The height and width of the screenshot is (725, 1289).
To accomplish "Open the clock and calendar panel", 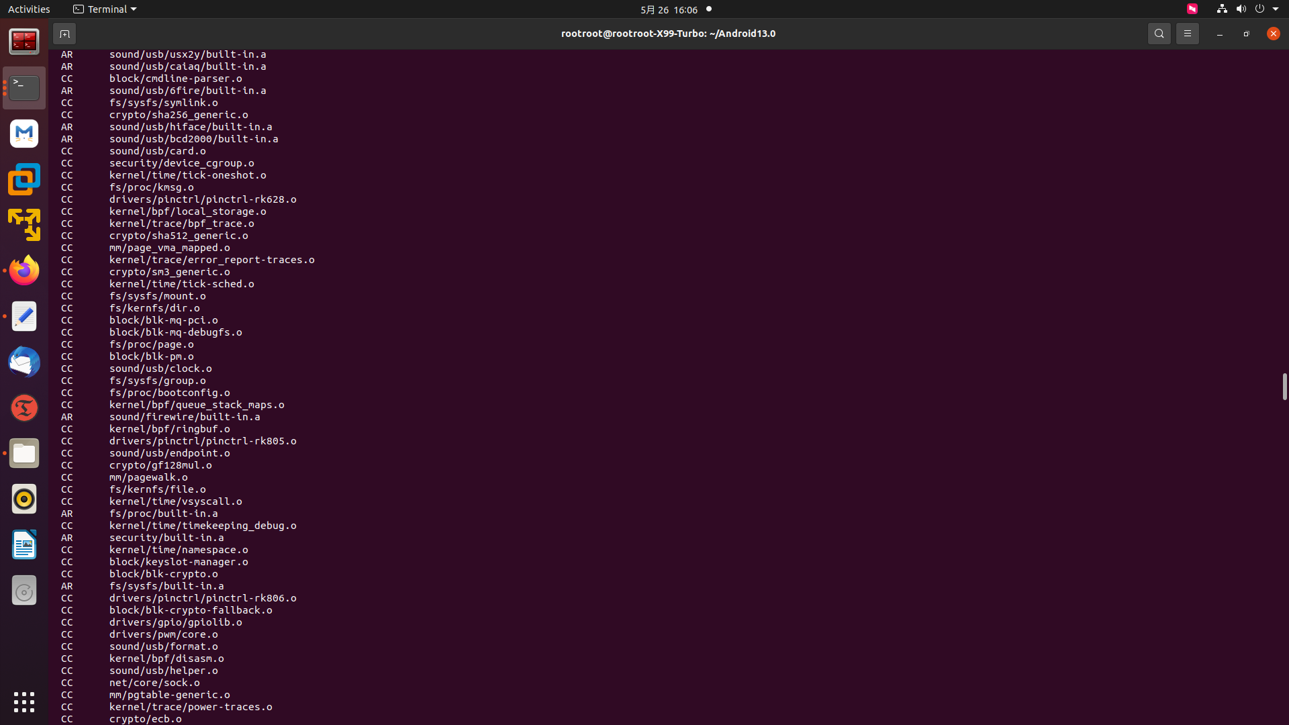I will click(669, 9).
